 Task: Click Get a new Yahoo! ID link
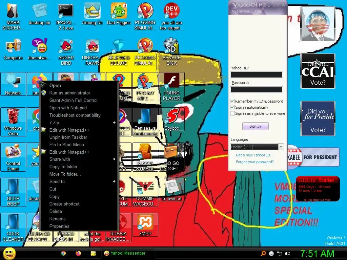click(255, 155)
